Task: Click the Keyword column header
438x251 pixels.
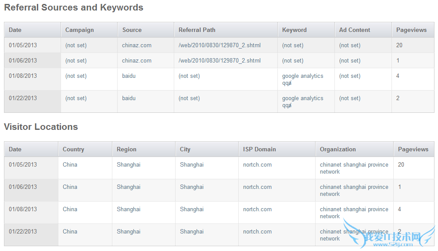Action: coord(294,30)
